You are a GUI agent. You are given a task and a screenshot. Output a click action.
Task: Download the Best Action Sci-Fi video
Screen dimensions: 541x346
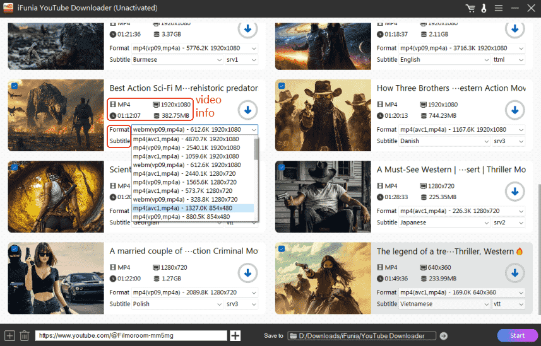click(247, 110)
